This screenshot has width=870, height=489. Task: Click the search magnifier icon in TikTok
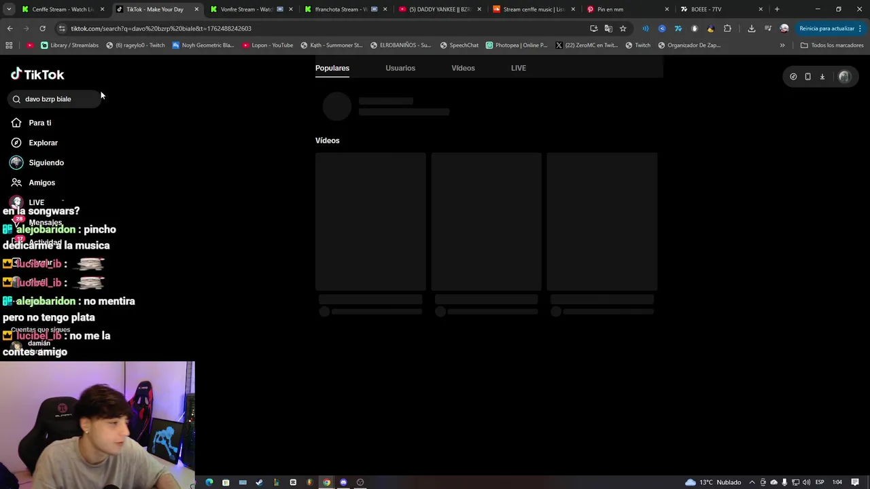click(16, 99)
